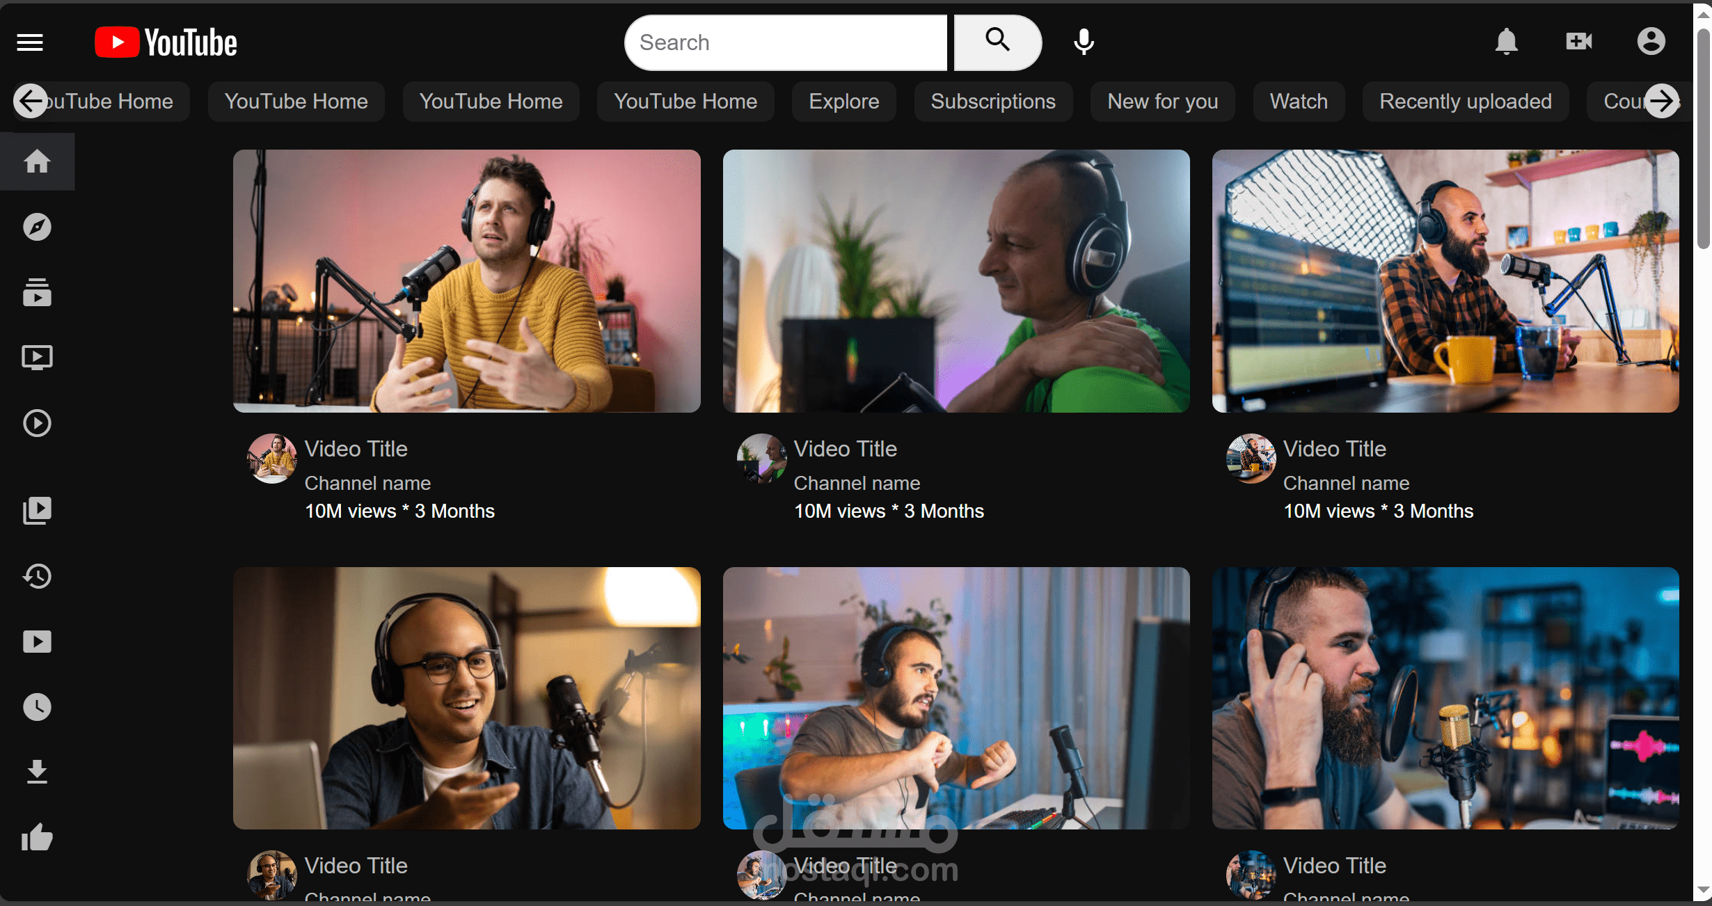
Task: Start voice search with the microphone
Action: click(1084, 42)
